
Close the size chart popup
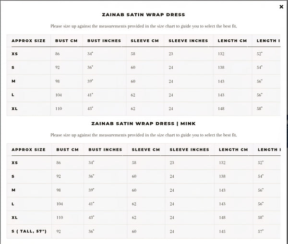pyautogui.click(x=281, y=7)
